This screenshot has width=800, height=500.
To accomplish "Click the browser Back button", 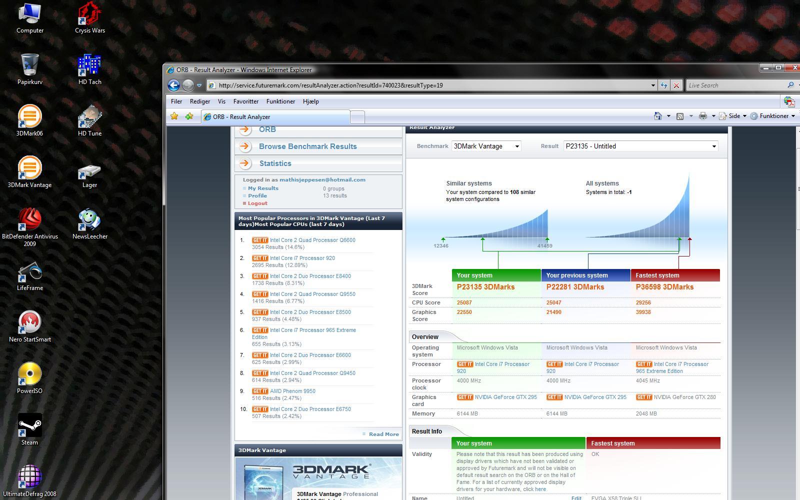I will (x=173, y=85).
